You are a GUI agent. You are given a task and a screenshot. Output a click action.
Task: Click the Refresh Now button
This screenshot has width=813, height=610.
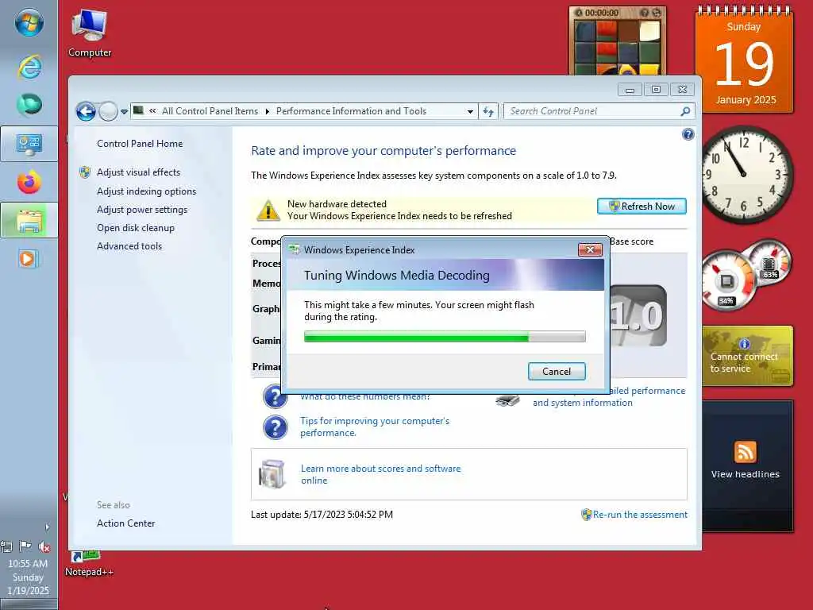point(642,206)
